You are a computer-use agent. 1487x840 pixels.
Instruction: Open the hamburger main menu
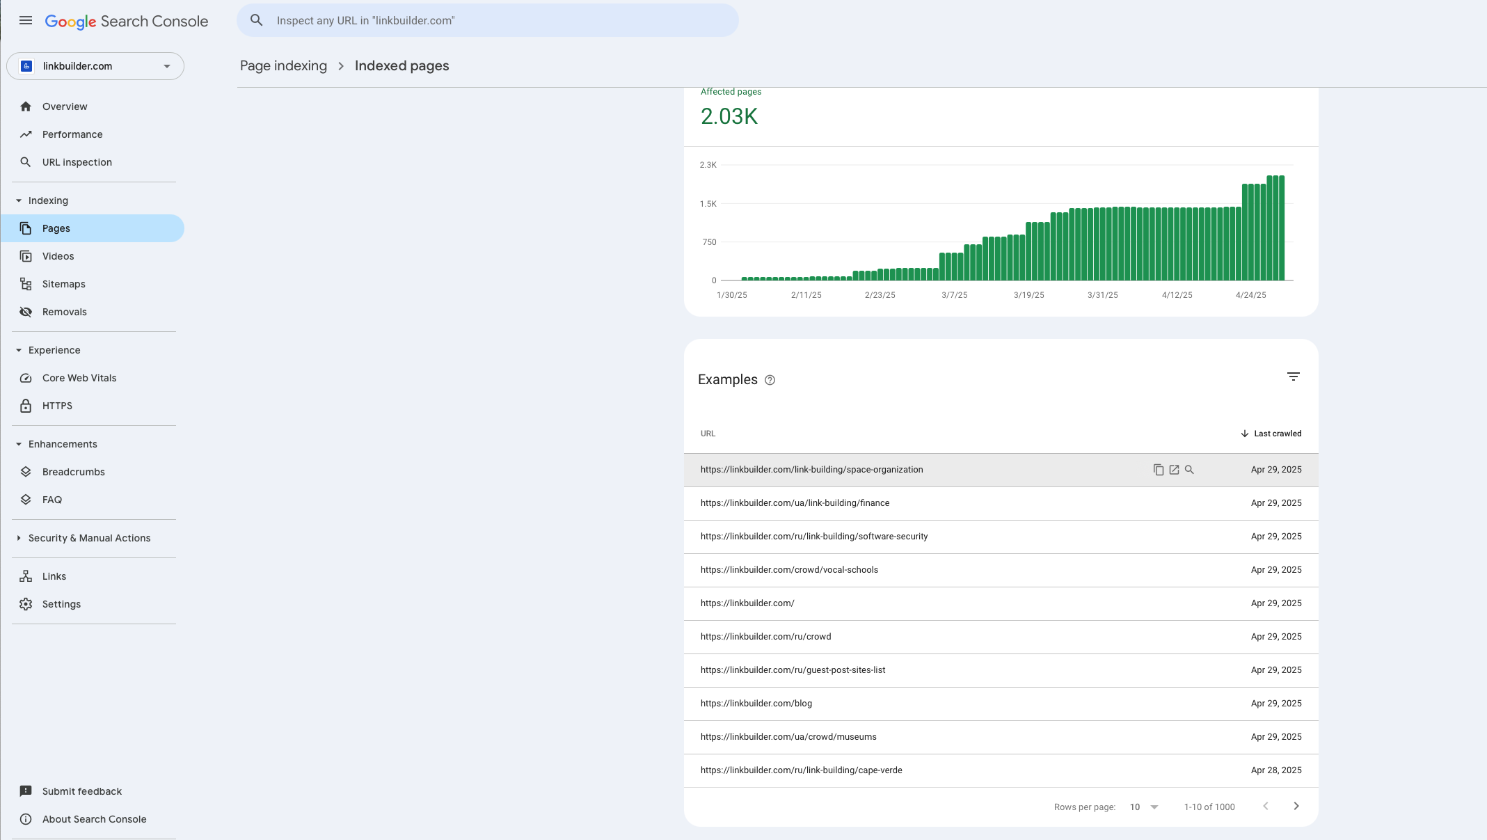tap(26, 21)
